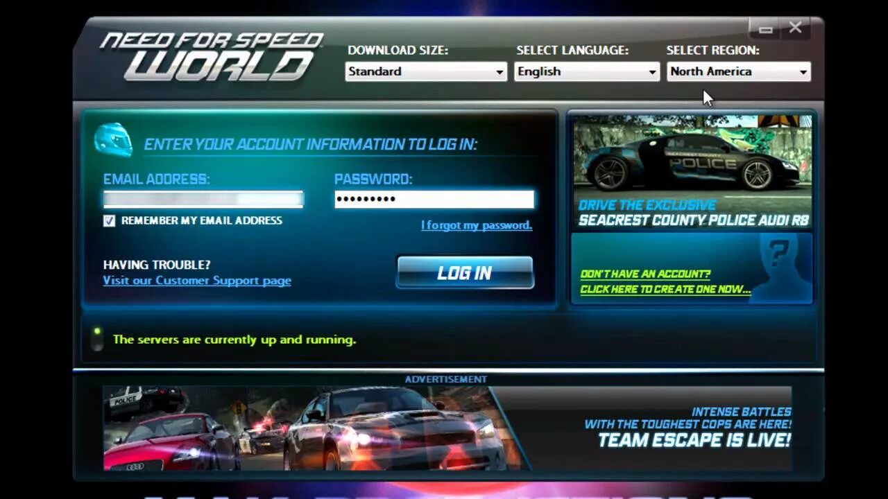Viewport: 888px width, 499px height.
Task: Click the 'ADVERTISEMENT' label text
Action: tap(446, 379)
